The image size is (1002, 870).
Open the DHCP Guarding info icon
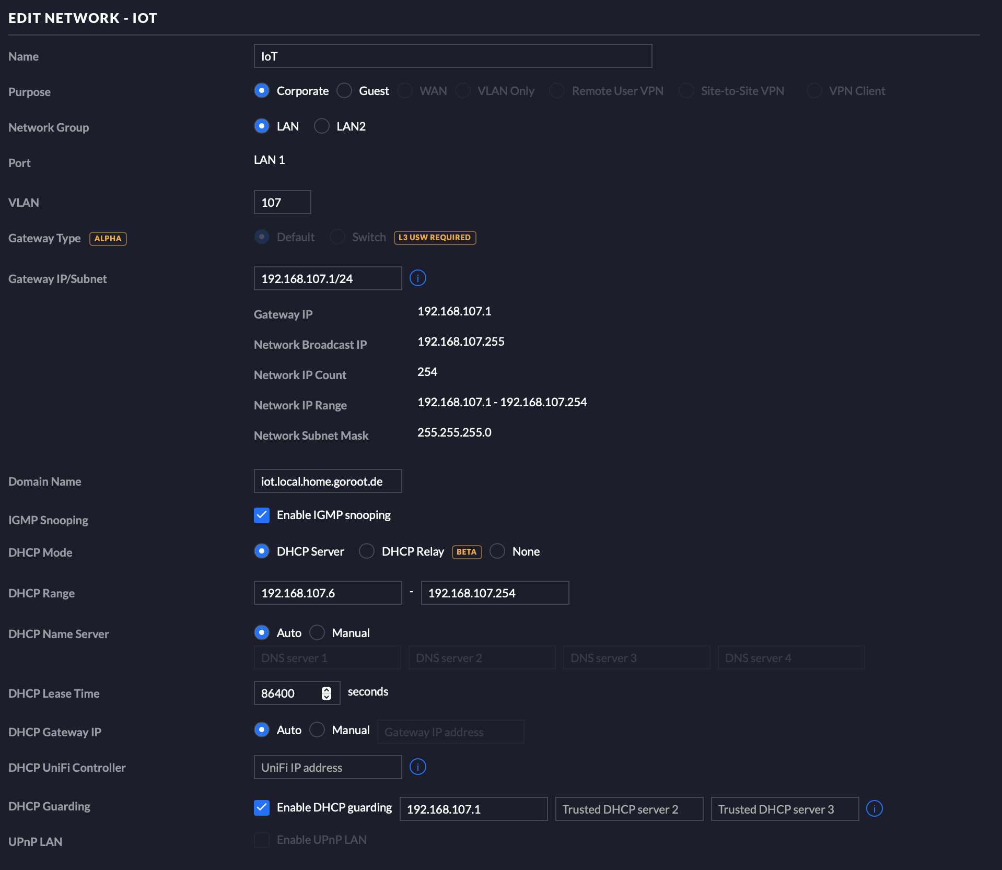pos(874,808)
